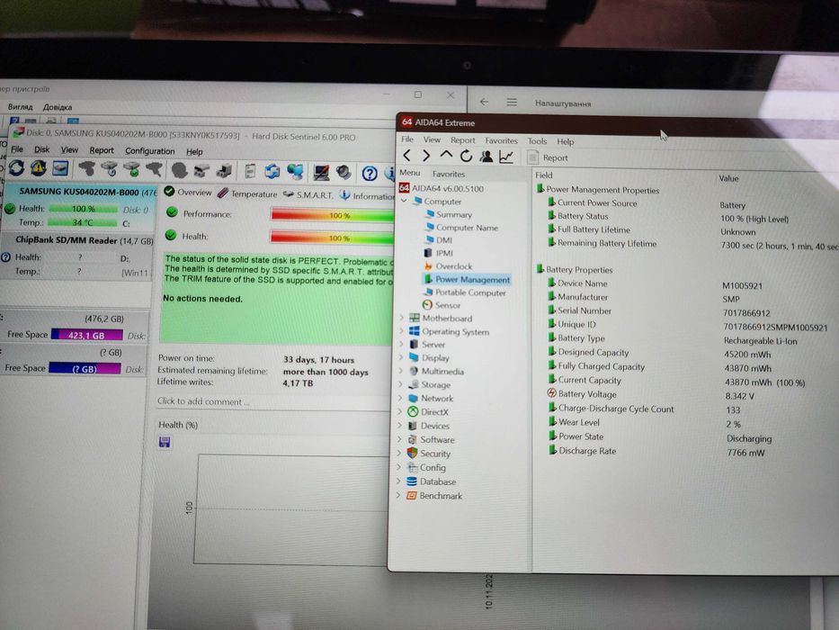Switch to the S.M.A.R.T. tab
The width and height of the screenshot is (839, 630).
(x=308, y=195)
